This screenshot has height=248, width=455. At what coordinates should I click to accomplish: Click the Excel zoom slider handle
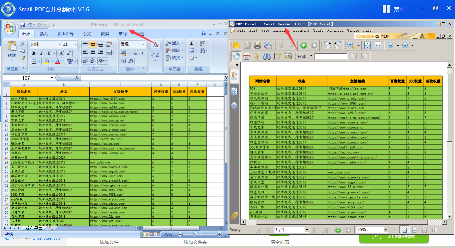(195, 234)
